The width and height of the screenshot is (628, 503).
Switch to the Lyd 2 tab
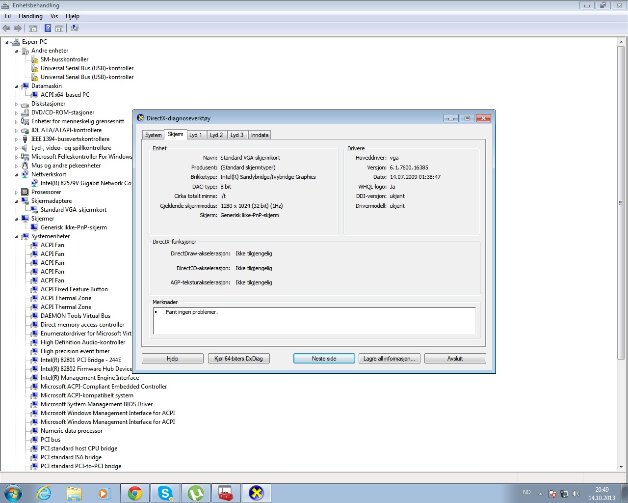pos(216,135)
